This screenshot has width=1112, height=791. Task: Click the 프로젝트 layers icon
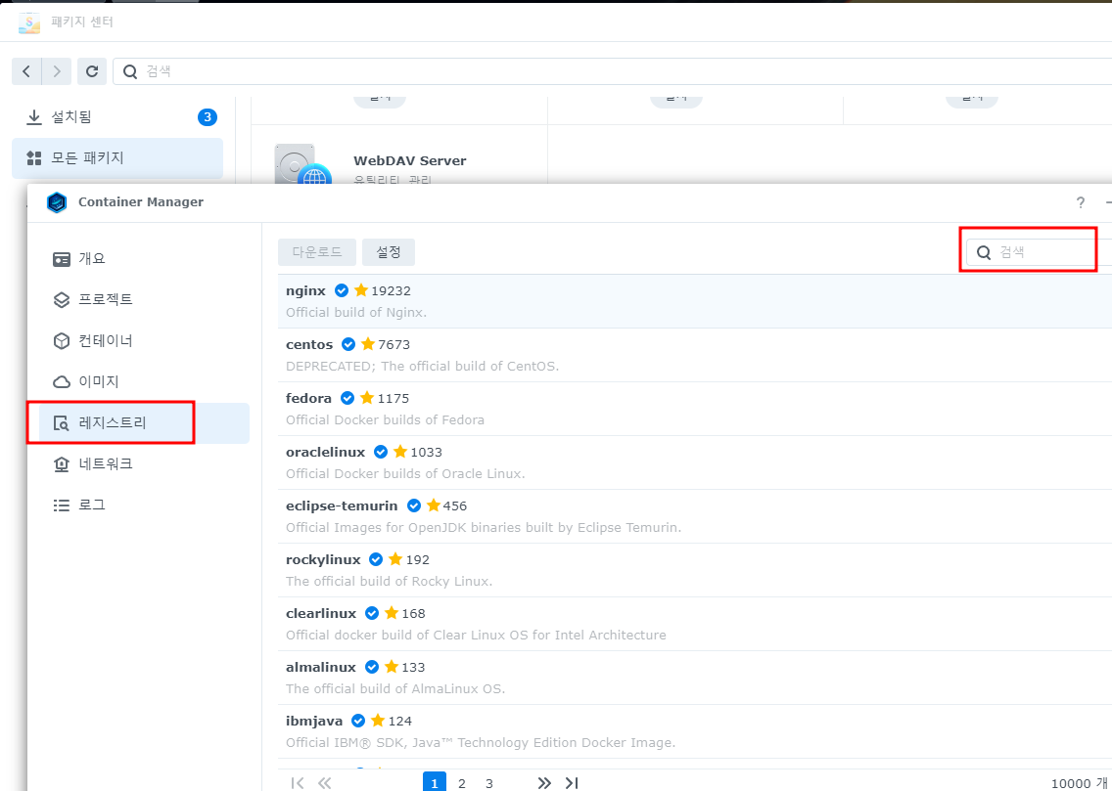[x=62, y=300]
